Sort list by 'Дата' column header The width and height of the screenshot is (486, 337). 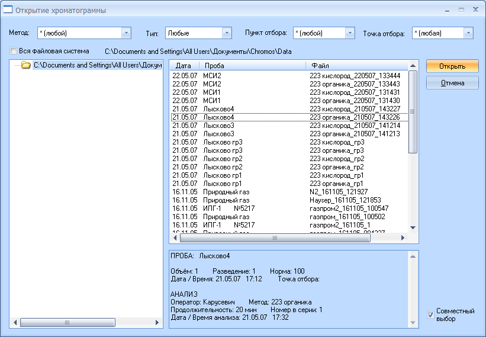pyautogui.click(x=184, y=65)
